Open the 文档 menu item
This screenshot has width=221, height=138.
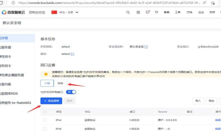[190, 12]
